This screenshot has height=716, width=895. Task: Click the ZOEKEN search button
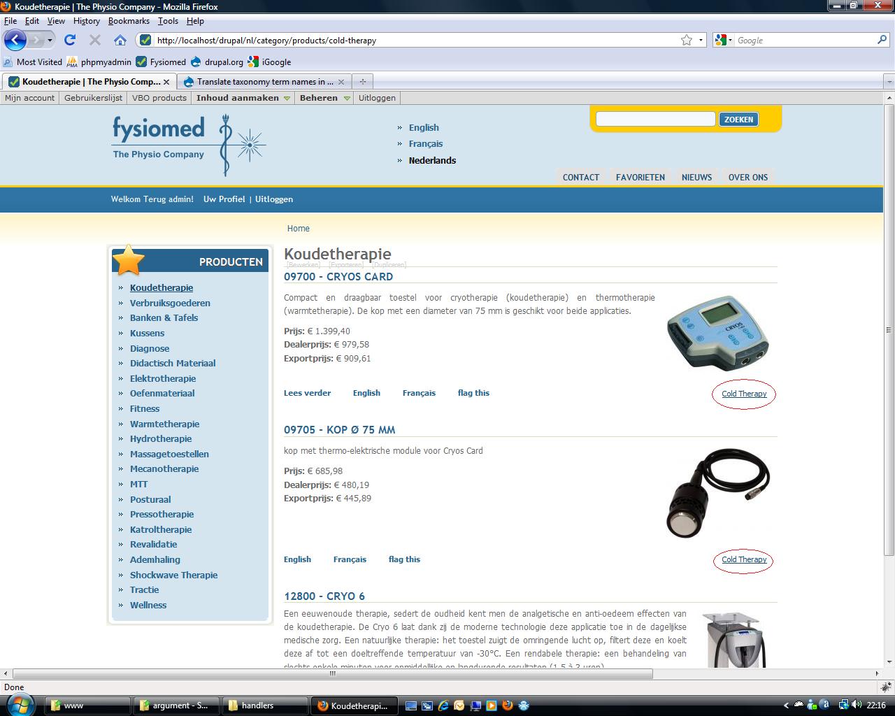(738, 120)
